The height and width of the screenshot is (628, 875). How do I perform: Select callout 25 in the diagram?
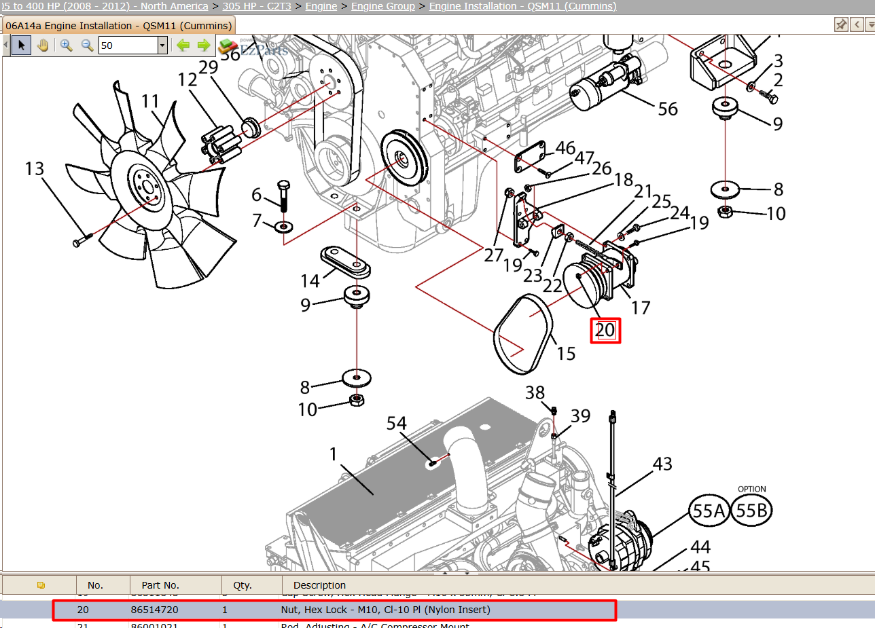[661, 202]
